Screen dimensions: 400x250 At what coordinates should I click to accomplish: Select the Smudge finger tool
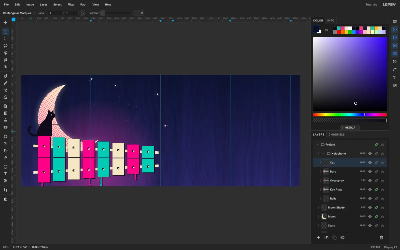[5, 150]
